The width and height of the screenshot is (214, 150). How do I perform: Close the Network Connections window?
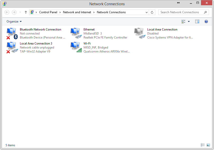(207, 3)
